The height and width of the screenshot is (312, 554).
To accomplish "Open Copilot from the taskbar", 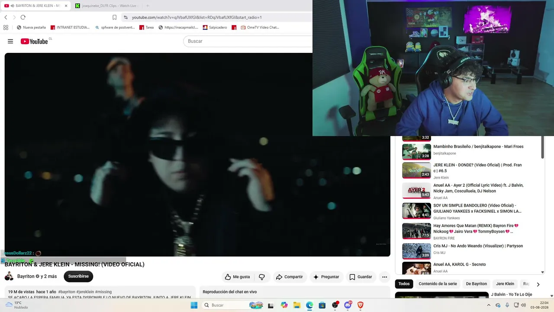I will (x=284, y=305).
